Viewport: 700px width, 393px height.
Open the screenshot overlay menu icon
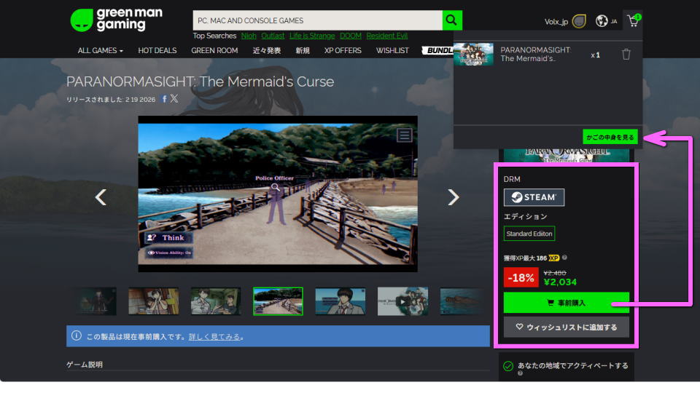pyautogui.click(x=405, y=135)
